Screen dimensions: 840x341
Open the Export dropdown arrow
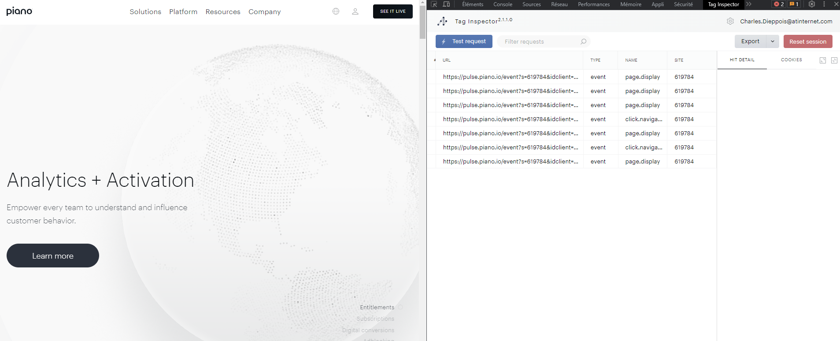[x=773, y=41]
